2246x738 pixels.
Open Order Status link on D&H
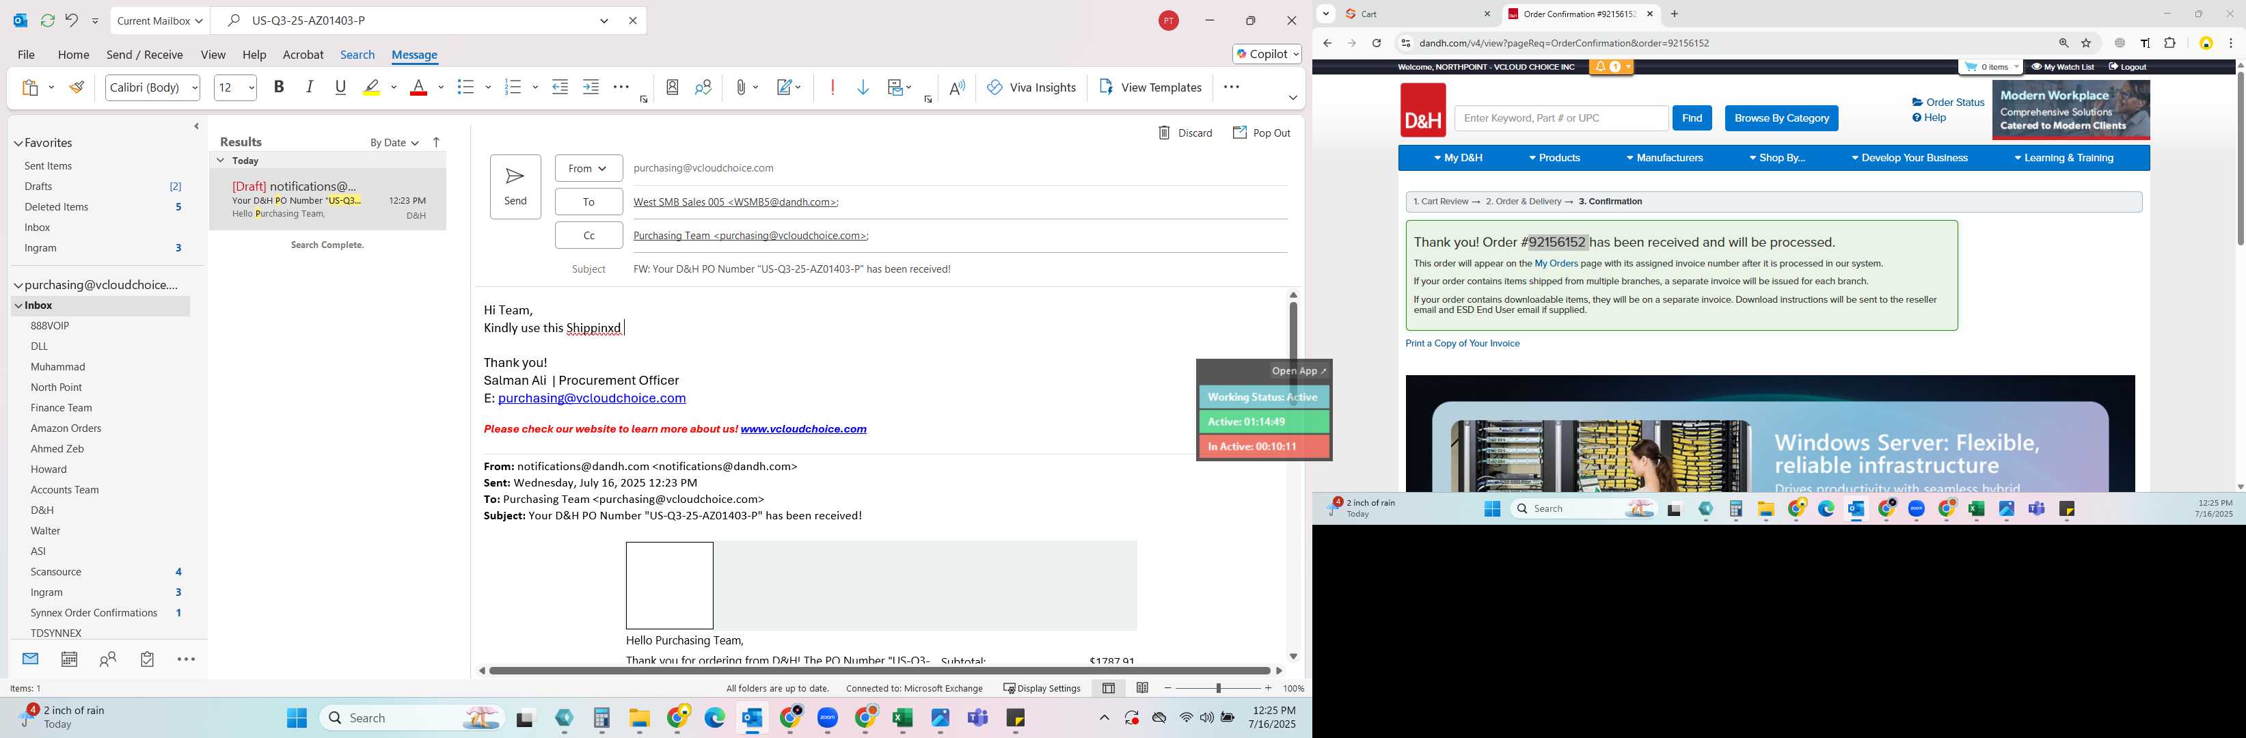(x=1948, y=102)
